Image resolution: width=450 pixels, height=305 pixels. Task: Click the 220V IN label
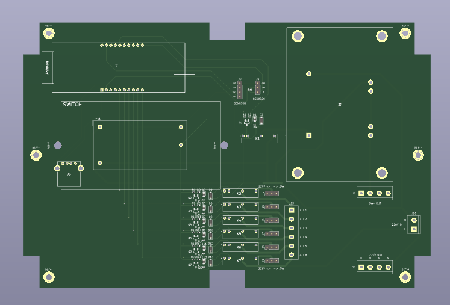point(397,225)
